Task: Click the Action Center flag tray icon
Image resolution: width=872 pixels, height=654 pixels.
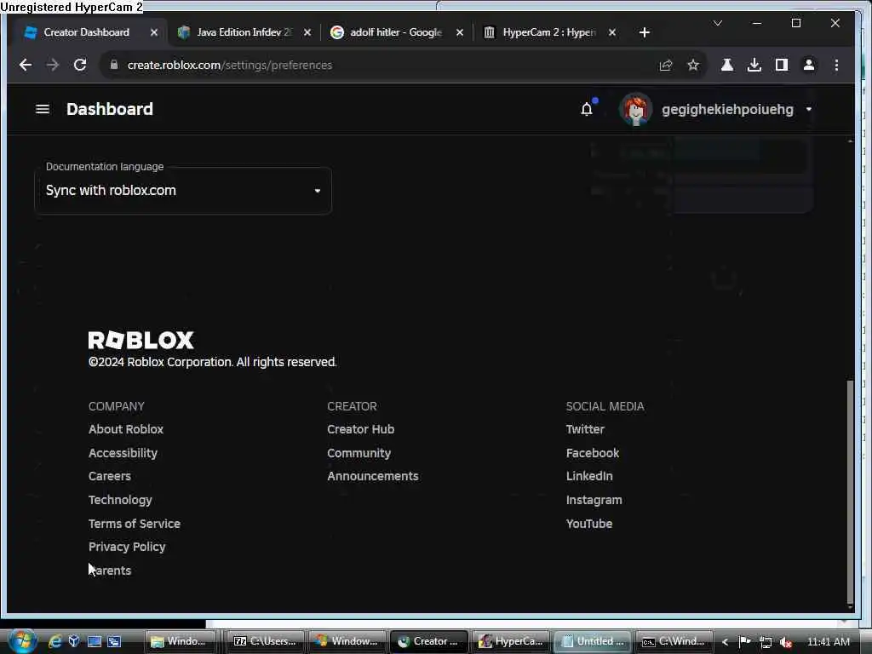Action: click(744, 642)
